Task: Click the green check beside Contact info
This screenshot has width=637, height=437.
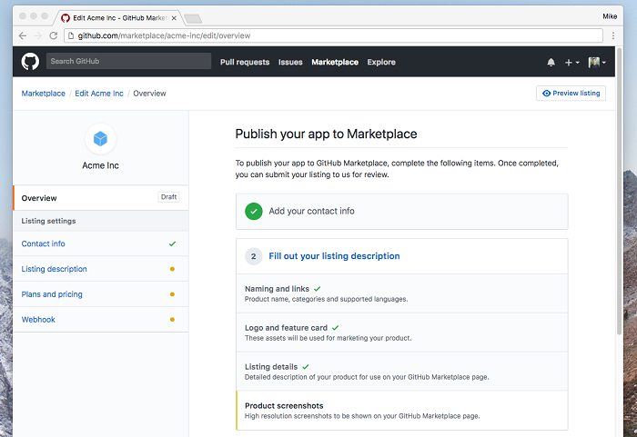Action: point(172,243)
